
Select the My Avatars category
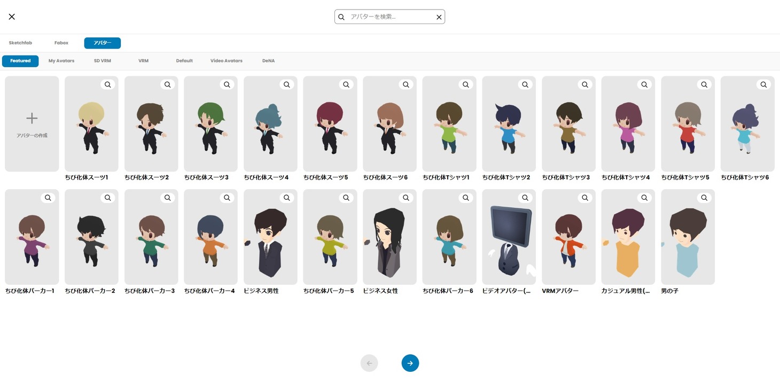(61, 61)
